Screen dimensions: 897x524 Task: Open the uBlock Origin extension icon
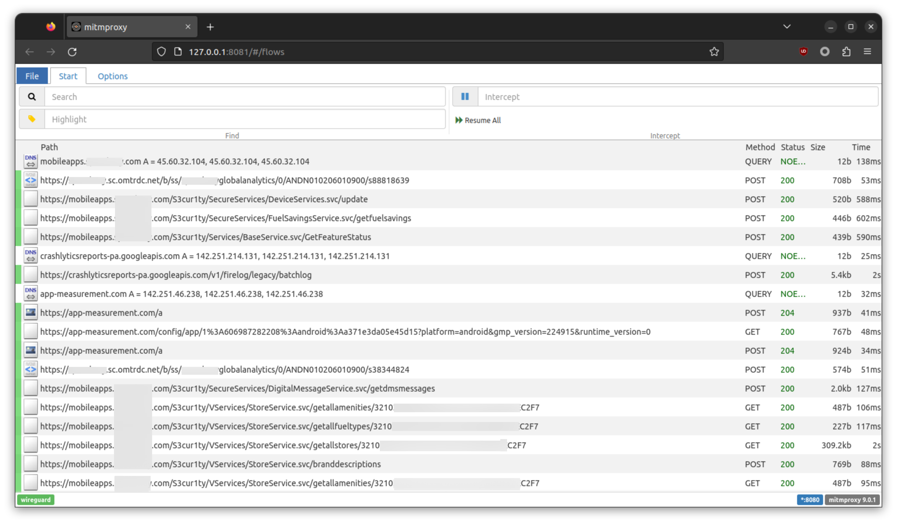click(x=803, y=52)
